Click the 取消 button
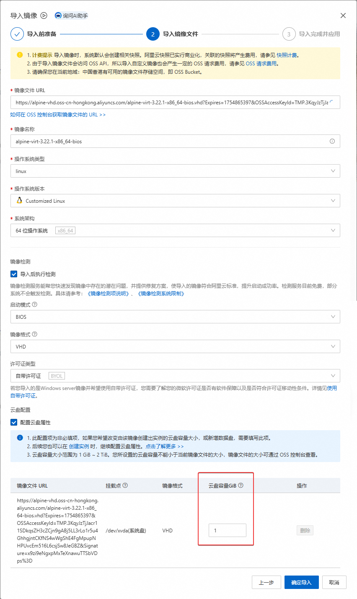357x599 pixels. tap(334, 582)
